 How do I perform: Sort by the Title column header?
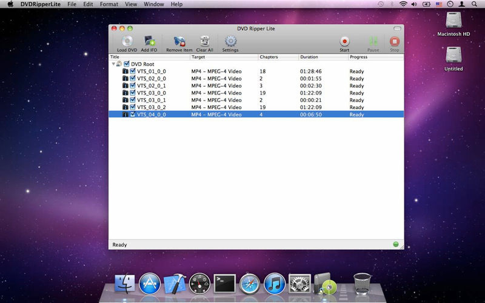(x=149, y=57)
